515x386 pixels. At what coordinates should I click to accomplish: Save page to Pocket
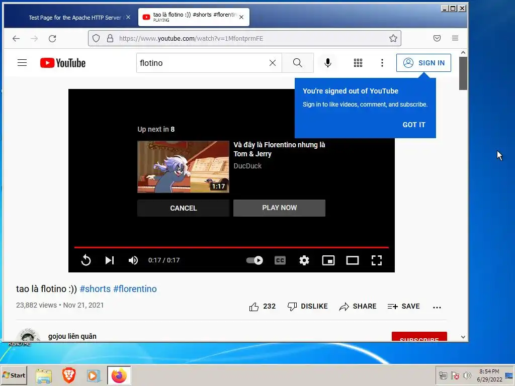(437, 38)
